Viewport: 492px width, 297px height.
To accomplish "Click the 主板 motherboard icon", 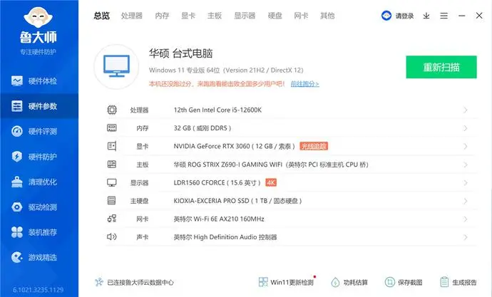I will click(x=112, y=164).
